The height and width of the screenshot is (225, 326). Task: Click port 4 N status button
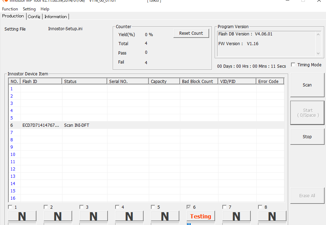pos(129,216)
